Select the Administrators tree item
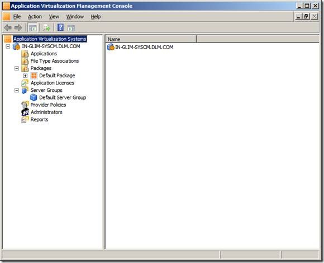Viewport: 324px width, 263px height. 46,112
